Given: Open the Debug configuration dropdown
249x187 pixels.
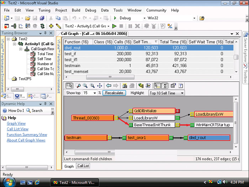Looking at the screenshot, I should pyautogui.click(x=144, y=18).
